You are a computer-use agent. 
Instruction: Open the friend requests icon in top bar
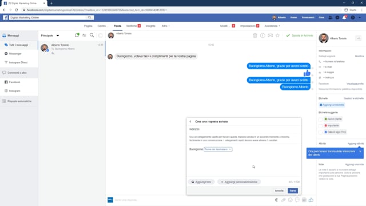[x=331, y=18]
